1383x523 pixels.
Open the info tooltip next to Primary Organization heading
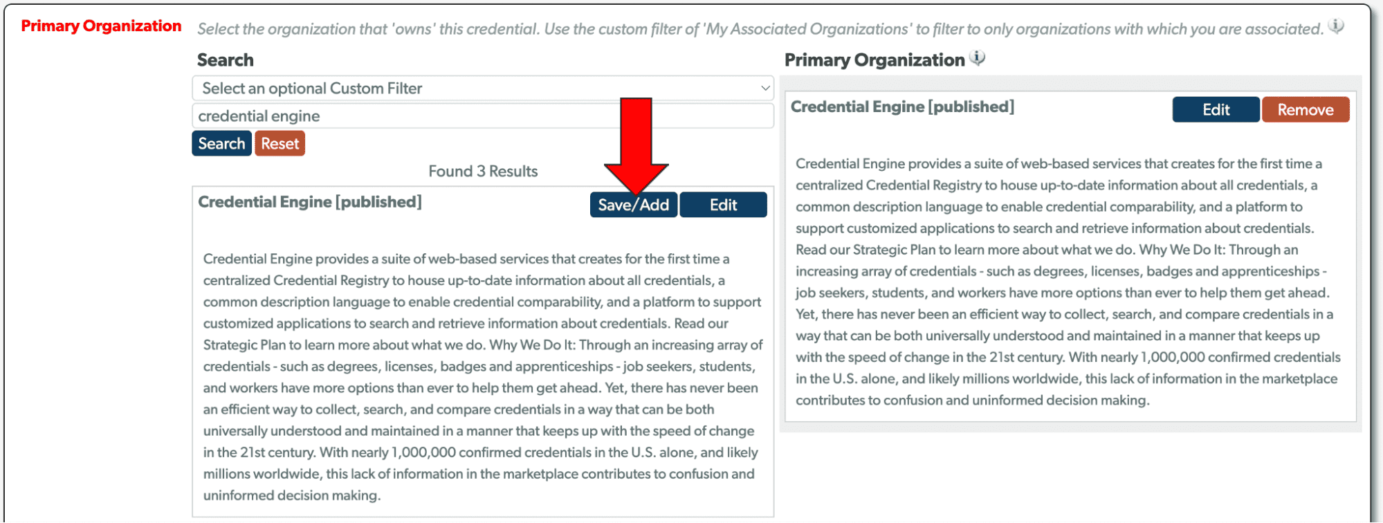pyautogui.click(x=977, y=59)
